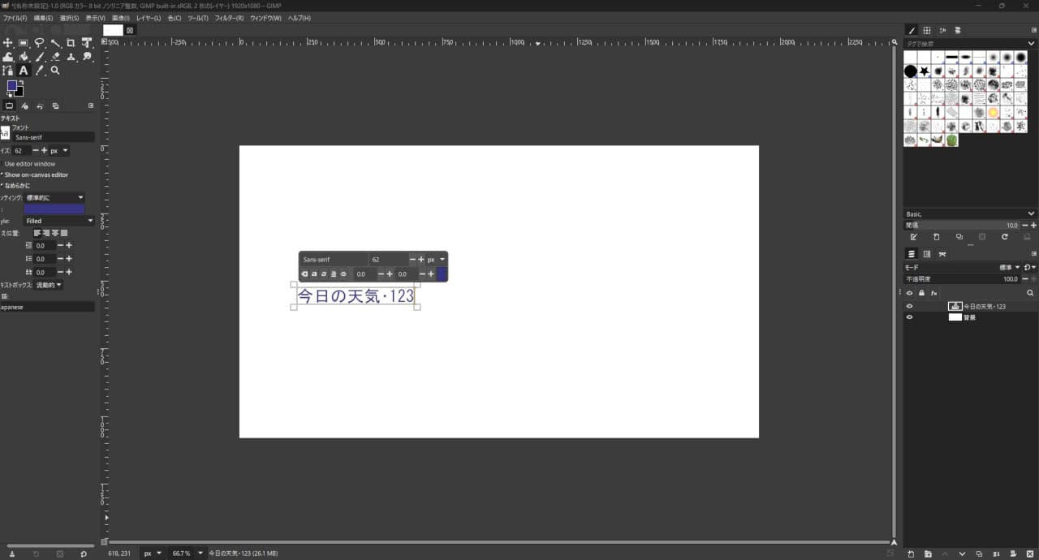This screenshot has width=1039, height=560.
Task: Pick the Zoom magnifier tool
Action: point(55,71)
